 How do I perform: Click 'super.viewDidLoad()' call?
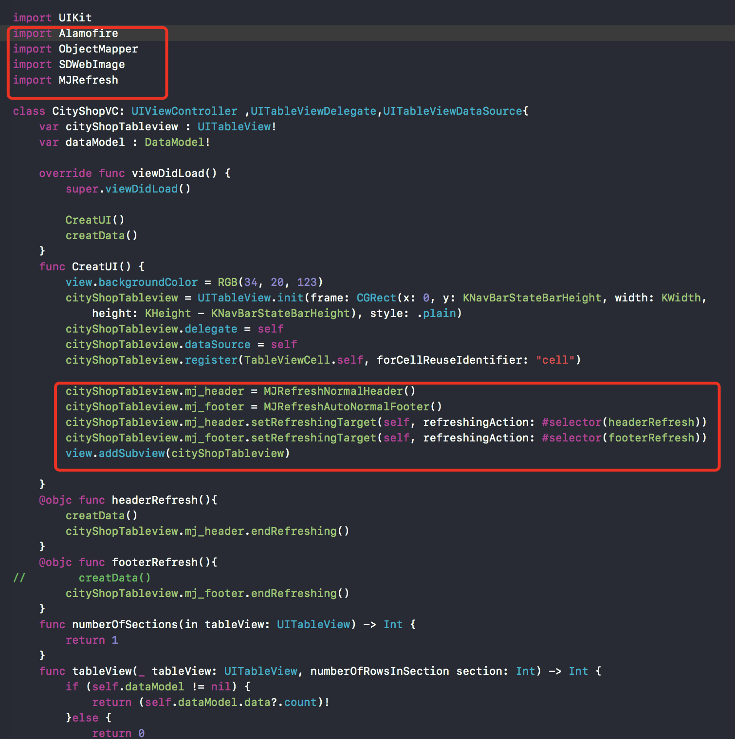click(128, 189)
